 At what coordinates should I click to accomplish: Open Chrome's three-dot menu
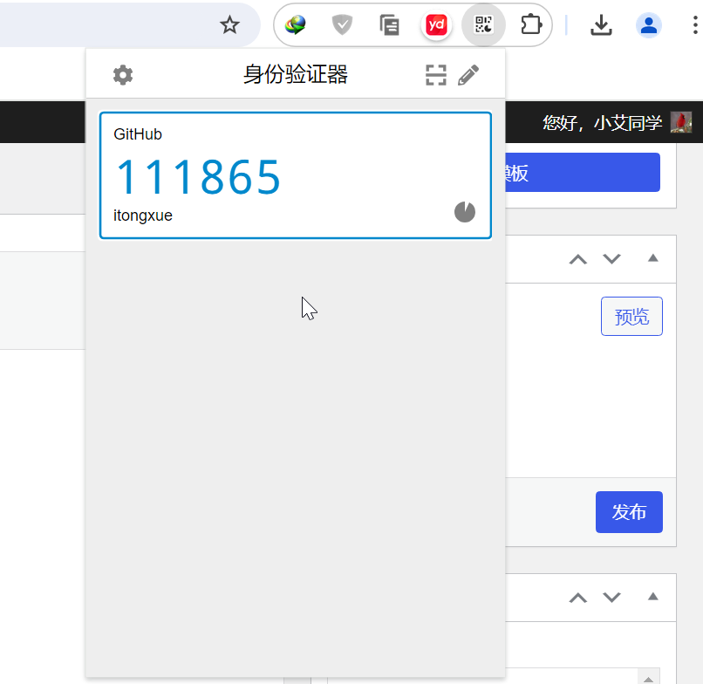[x=694, y=25]
